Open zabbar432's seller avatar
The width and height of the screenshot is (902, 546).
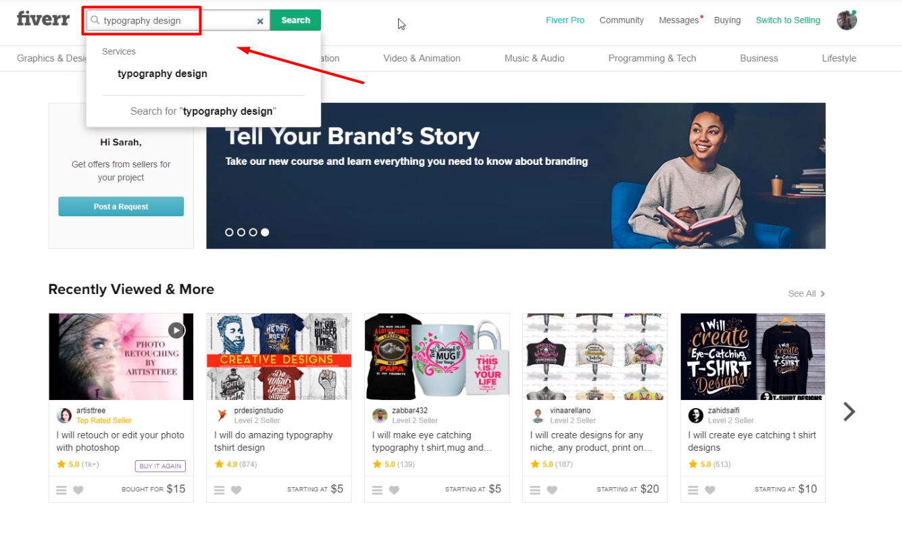pos(380,415)
